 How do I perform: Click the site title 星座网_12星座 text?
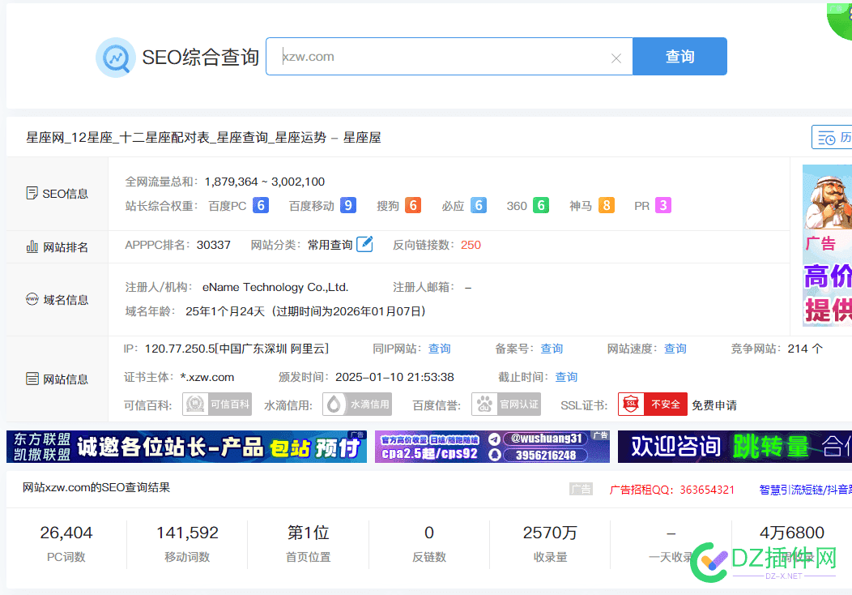[203, 138]
